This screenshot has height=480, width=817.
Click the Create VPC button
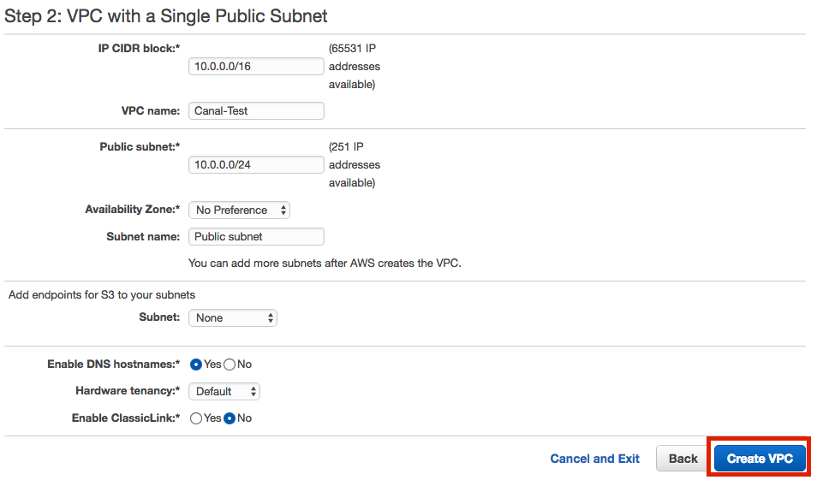(x=760, y=458)
